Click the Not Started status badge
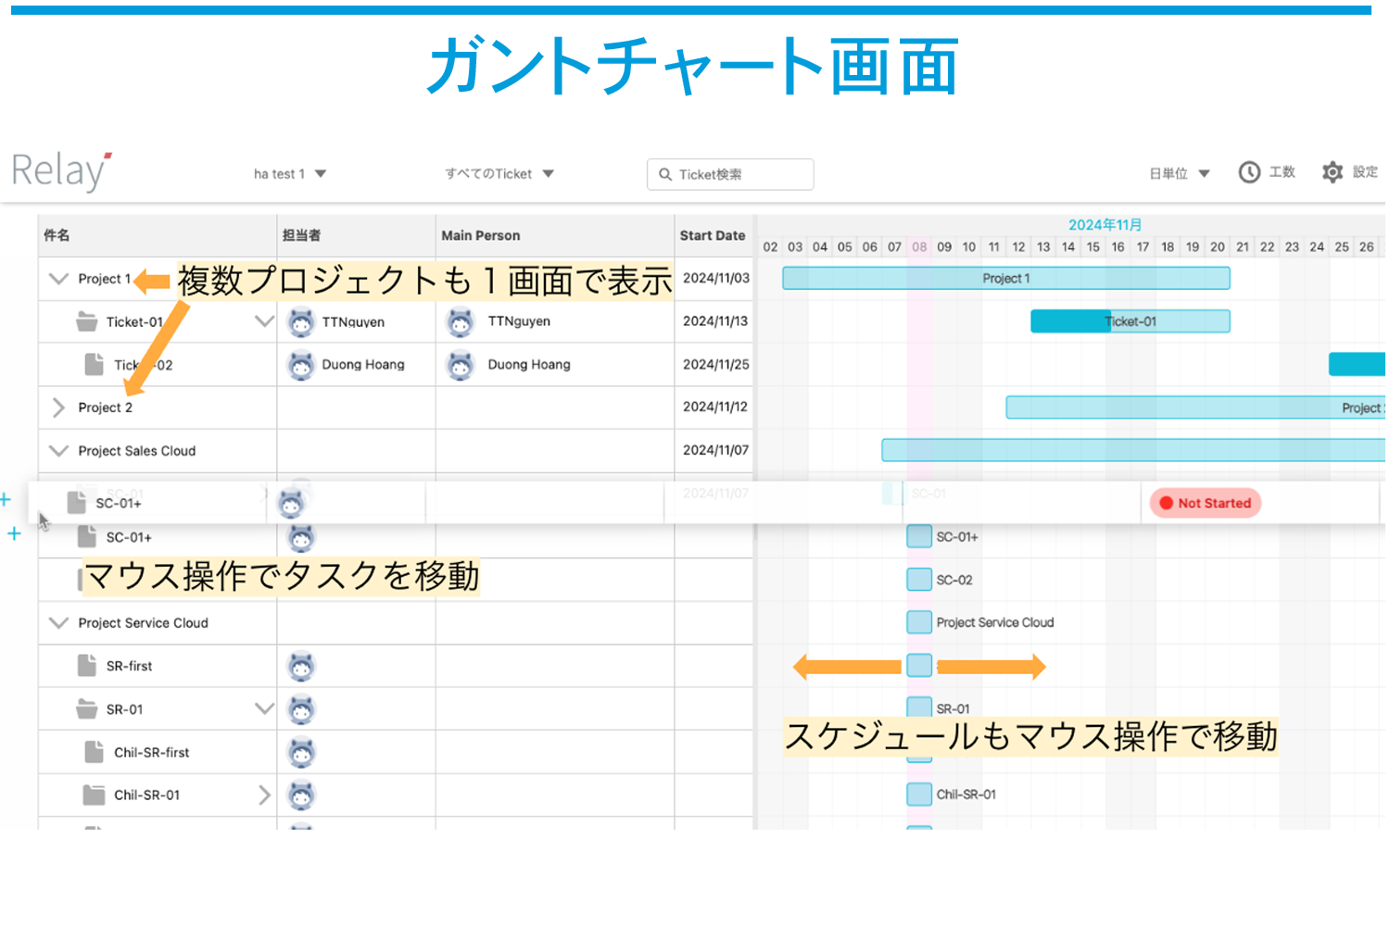The height and width of the screenshot is (926, 1390). pos(1205,503)
